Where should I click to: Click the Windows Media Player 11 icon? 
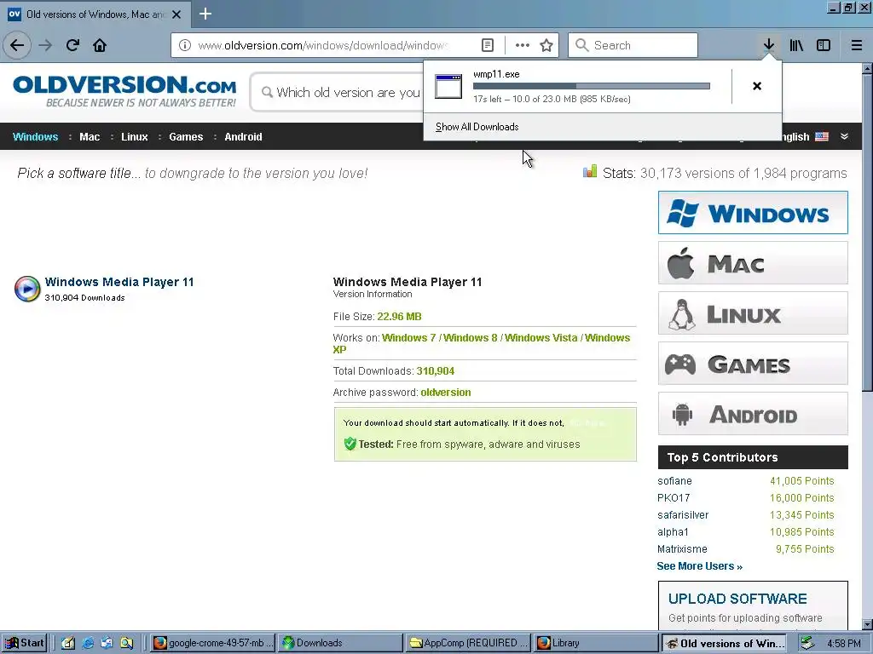[27, 289]
